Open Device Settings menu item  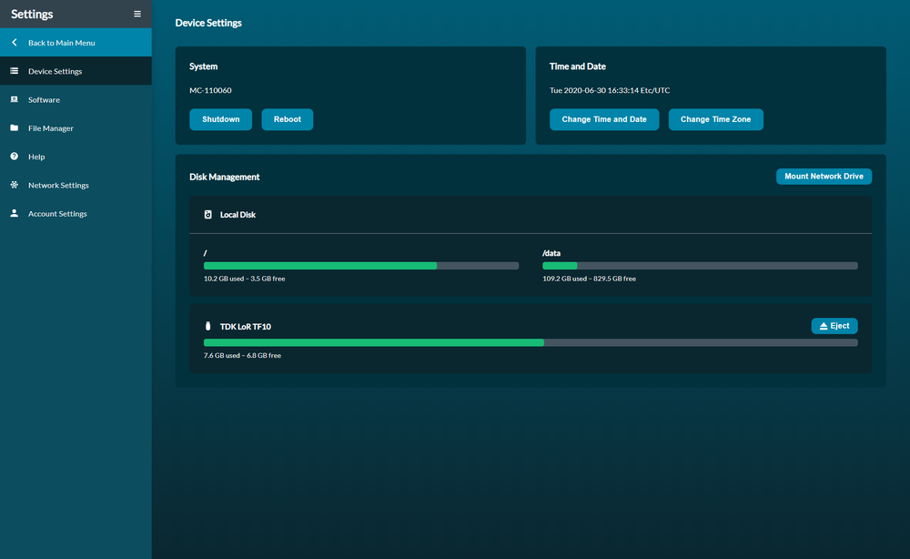point(76,71)
